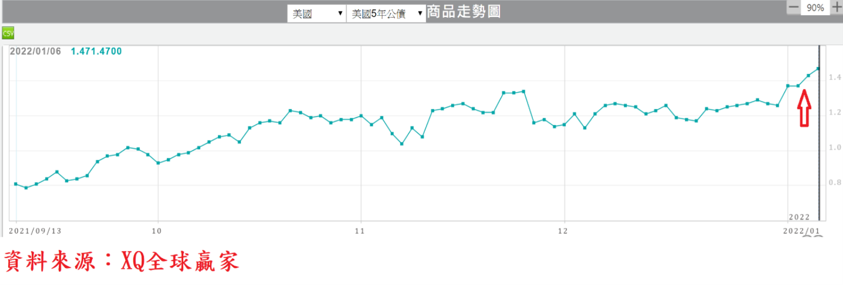Image resolution: width=843 pixels, height=285 pixels.
Task: Select the last data point on the line
Action: tap(818, 69)
